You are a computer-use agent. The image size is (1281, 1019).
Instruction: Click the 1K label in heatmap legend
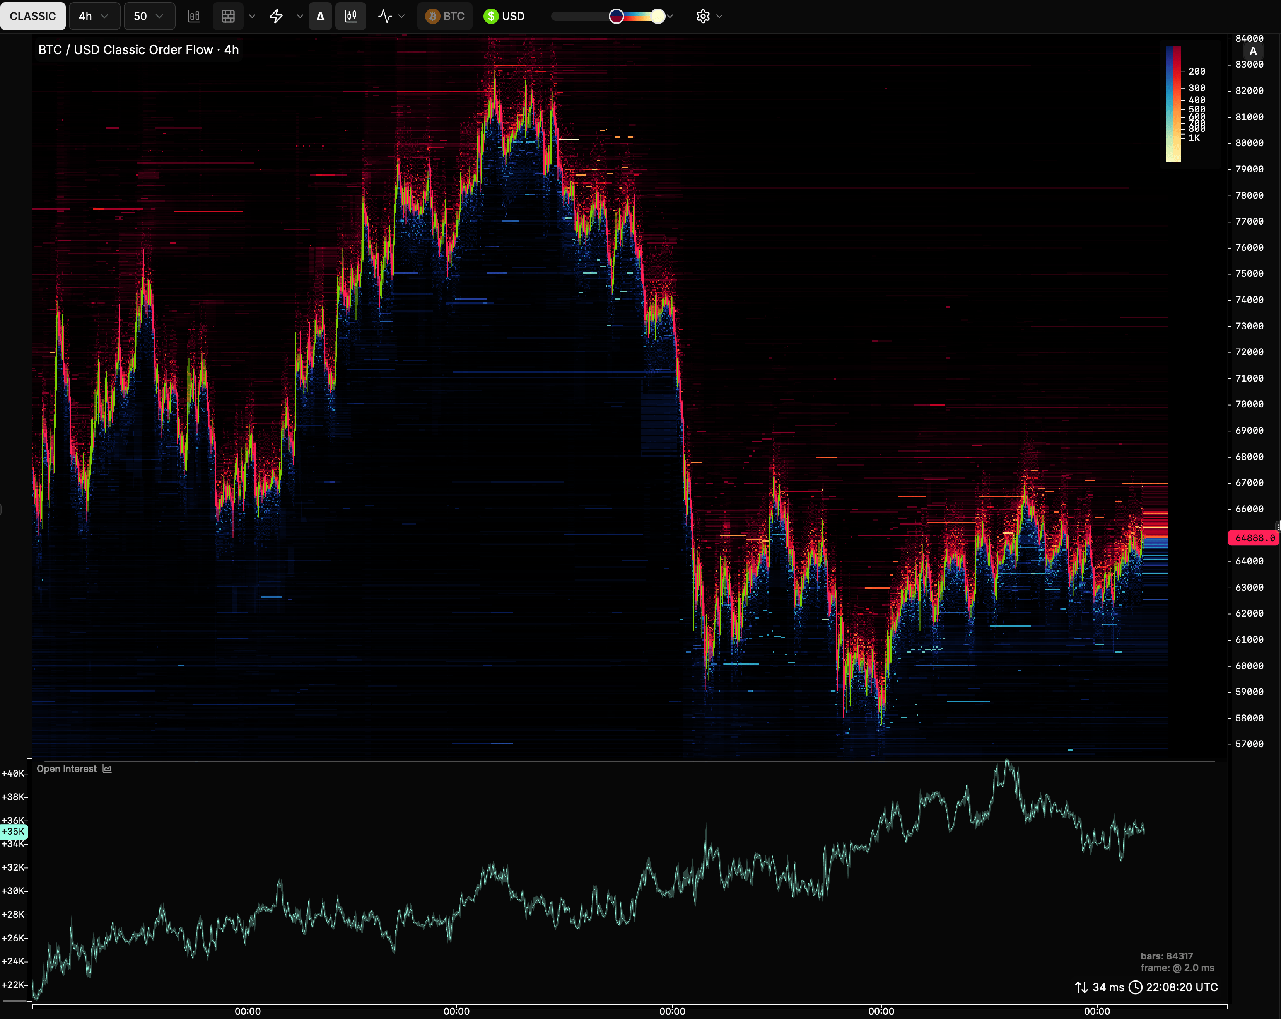(x=1194, y=138)
